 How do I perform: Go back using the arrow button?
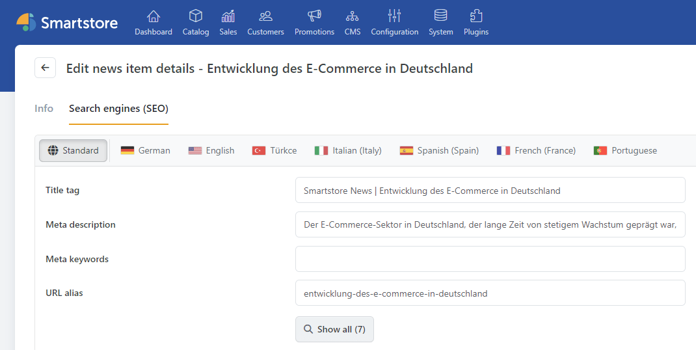[x=45, y=68]
